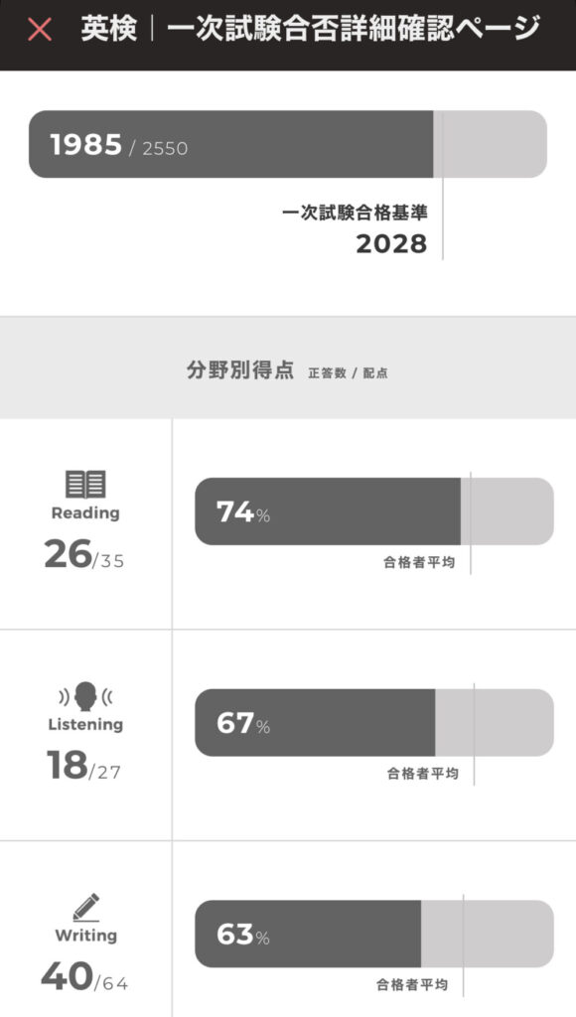The height and width of the screenshot is (1017, 576).
Task: Click the Listening score 18/27
Action: click(83, 767)
